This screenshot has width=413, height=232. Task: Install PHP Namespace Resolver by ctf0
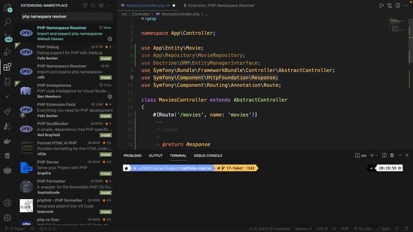click(106, 77)
